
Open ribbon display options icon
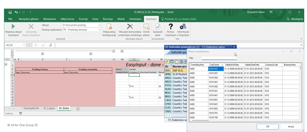271,12
